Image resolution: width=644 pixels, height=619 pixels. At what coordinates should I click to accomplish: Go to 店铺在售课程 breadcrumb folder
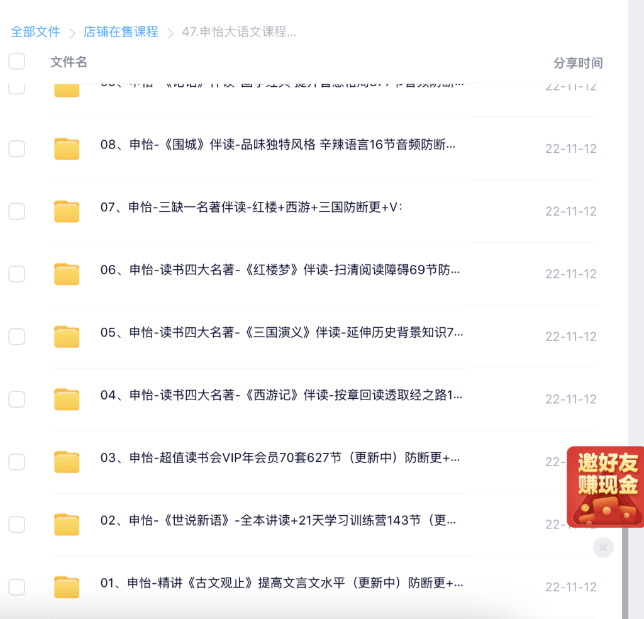coord(121,31)
